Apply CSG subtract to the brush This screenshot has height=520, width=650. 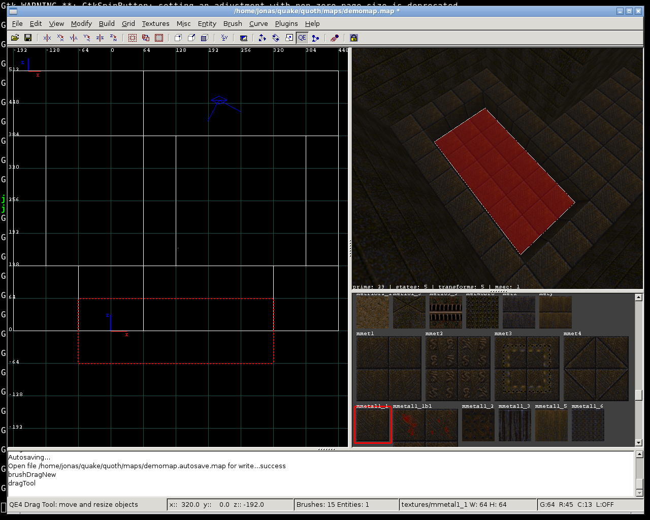[191, 38]
